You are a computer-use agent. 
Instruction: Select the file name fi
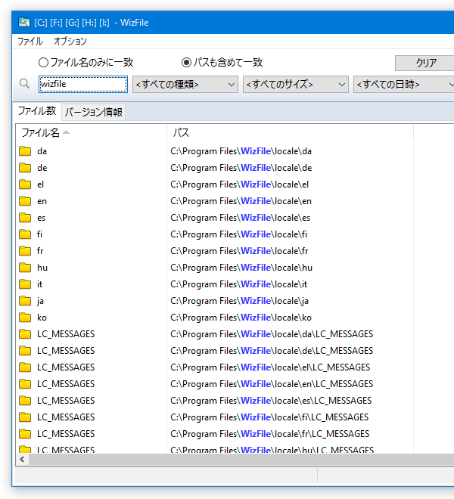39,234
